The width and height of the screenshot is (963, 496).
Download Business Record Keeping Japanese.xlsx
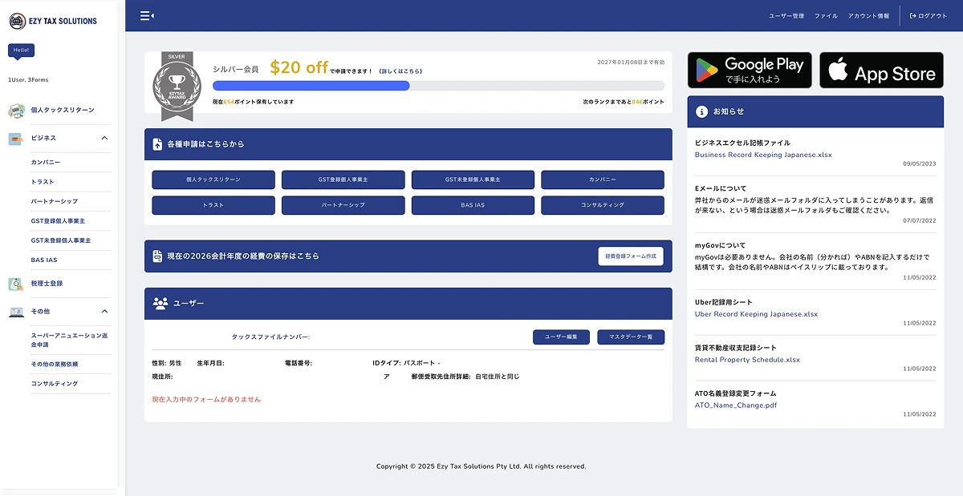click(752, 155)
